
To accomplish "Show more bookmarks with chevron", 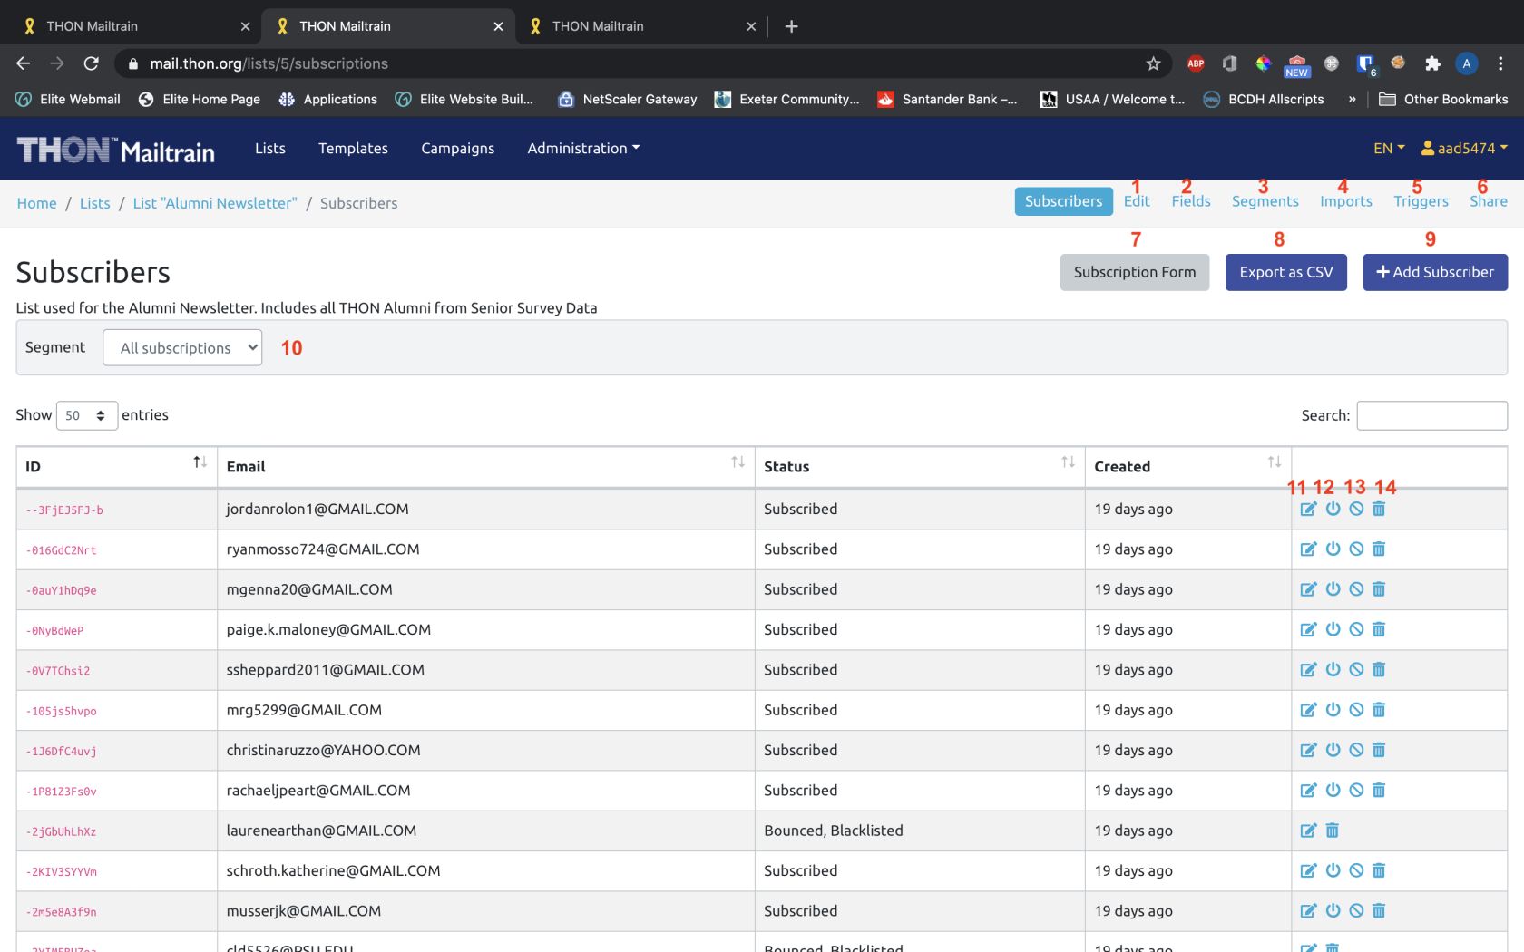I will click(x=1352, y=99).
